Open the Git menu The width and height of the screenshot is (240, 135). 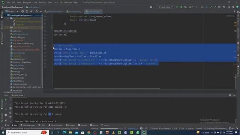click(x=61, y=3)
